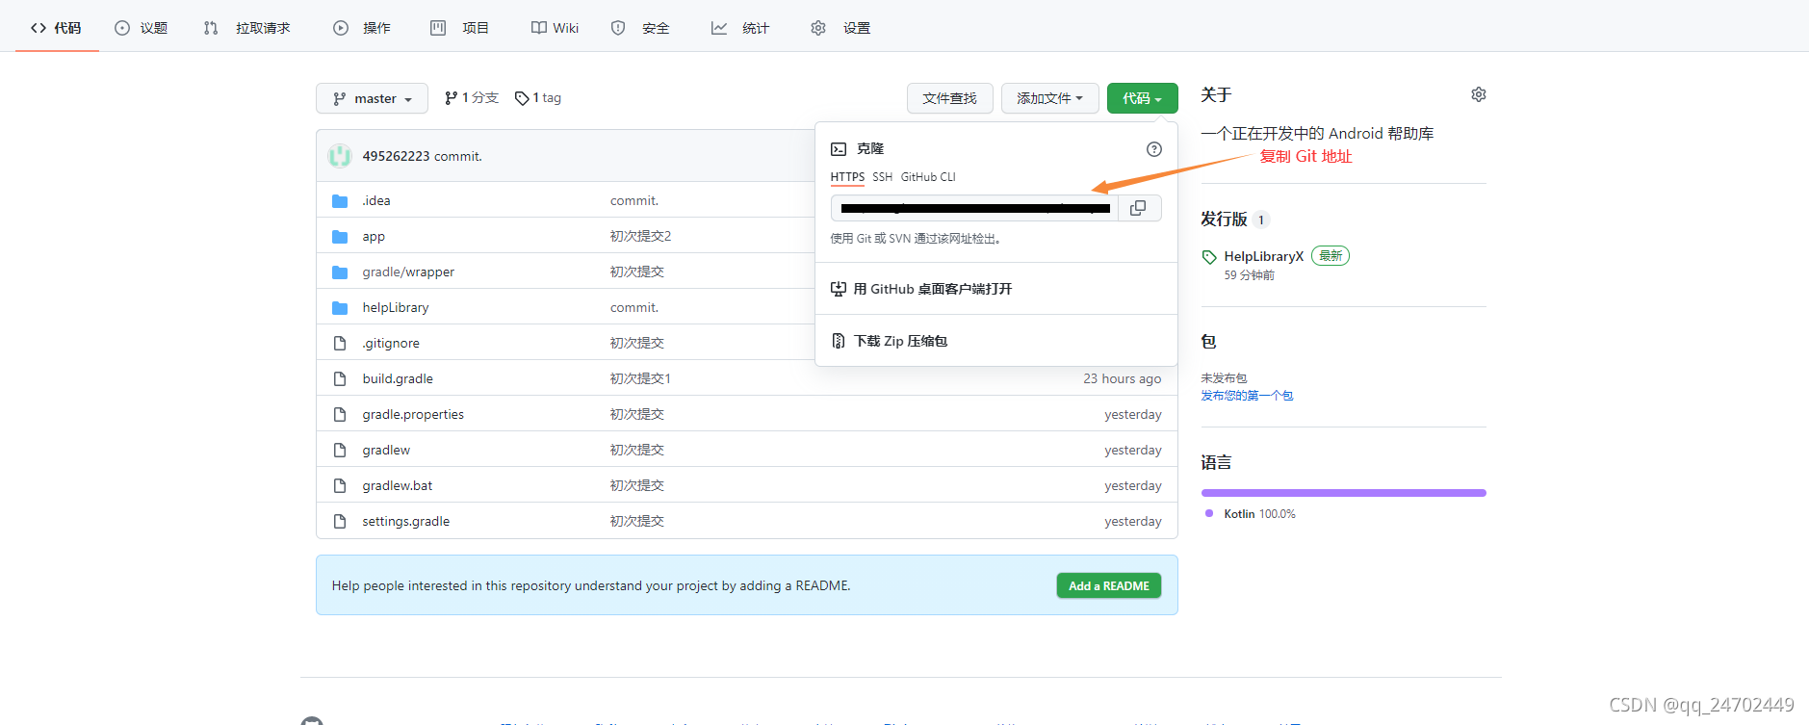Click the About section settings gear
Viewport: 1809px width, 725px height.
coord(1479,94)
